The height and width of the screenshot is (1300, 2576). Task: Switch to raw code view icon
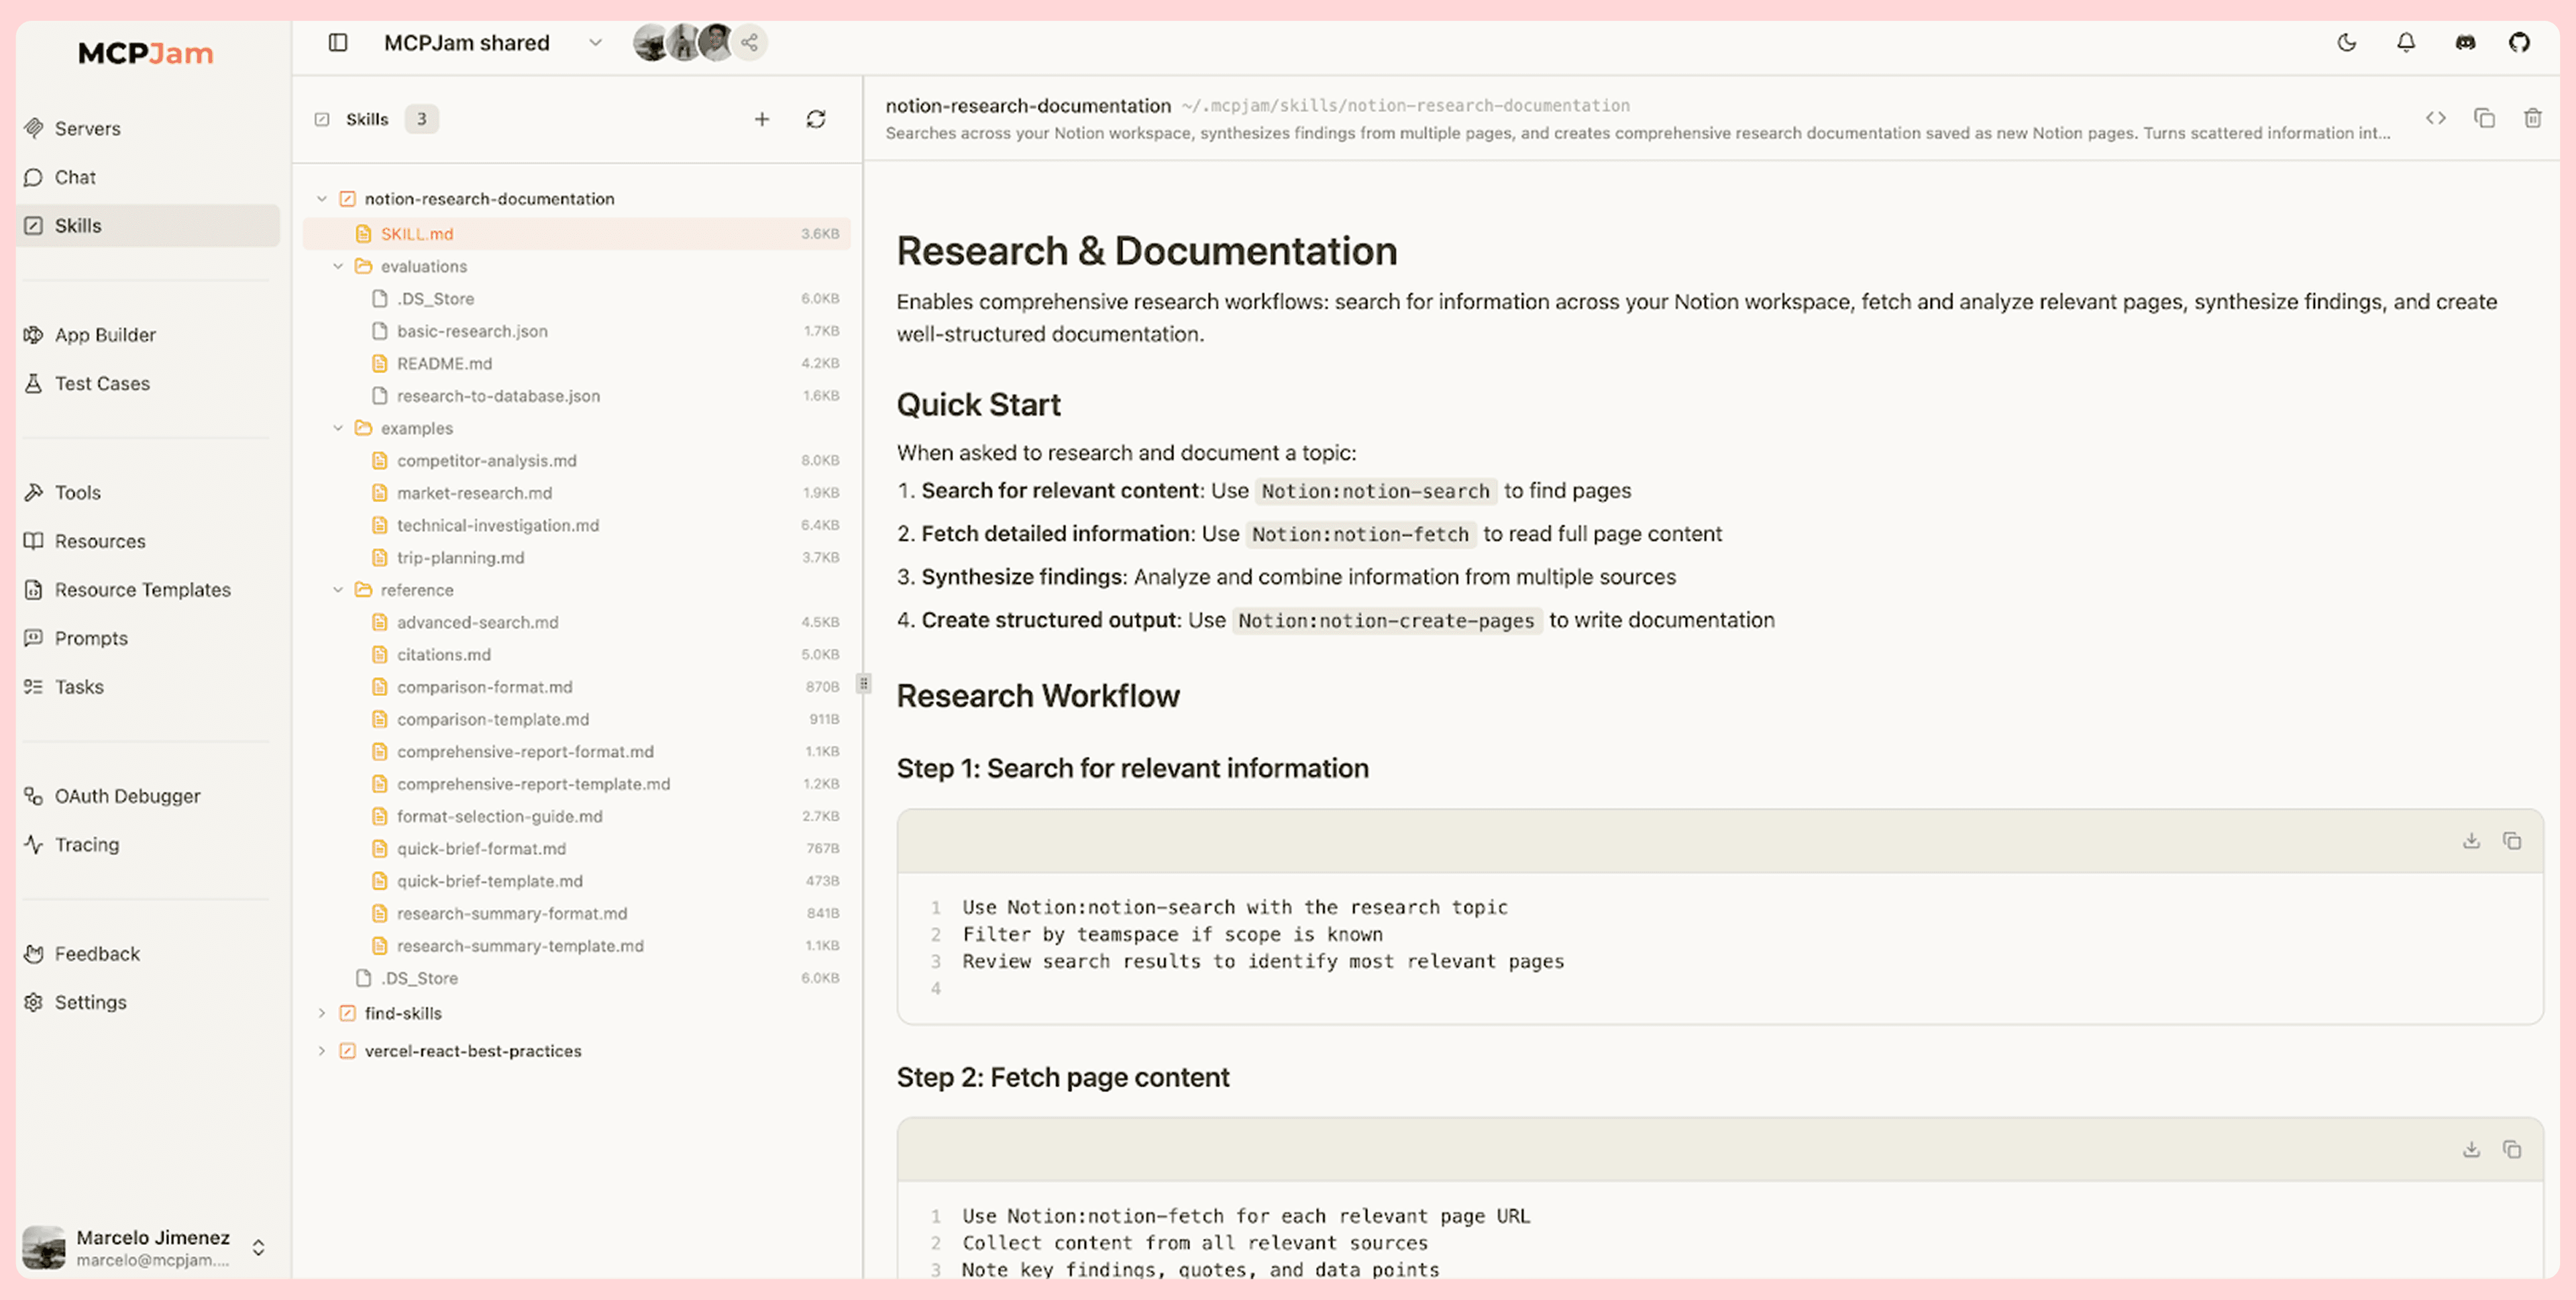click(x=2435, y=118)
